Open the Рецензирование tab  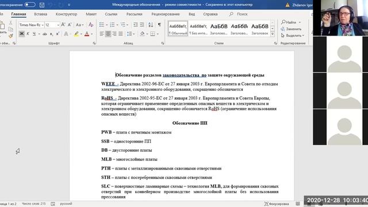point(166,14)
